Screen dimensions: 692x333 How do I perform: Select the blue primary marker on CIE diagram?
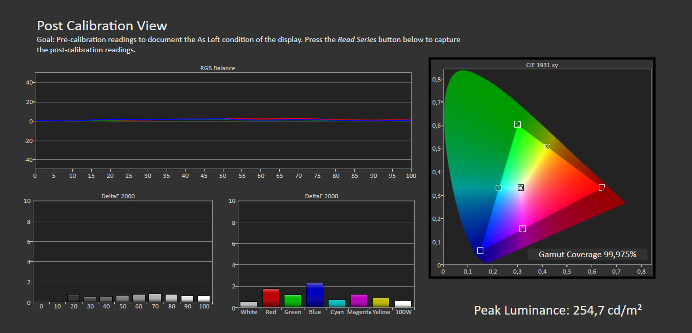pos(480,251)
